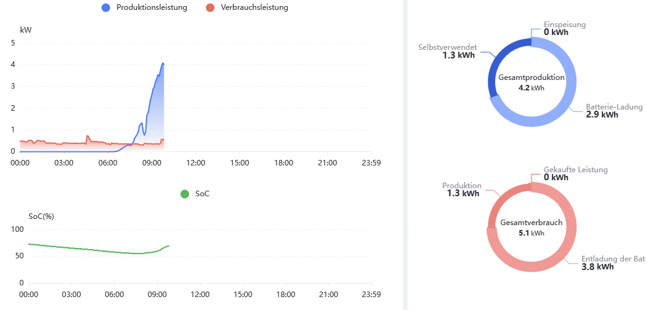This screenshot has width=651, height=310.
Task: Click the Gesamtverbrauch 5.1 kWh center
Action: point(532,227)
